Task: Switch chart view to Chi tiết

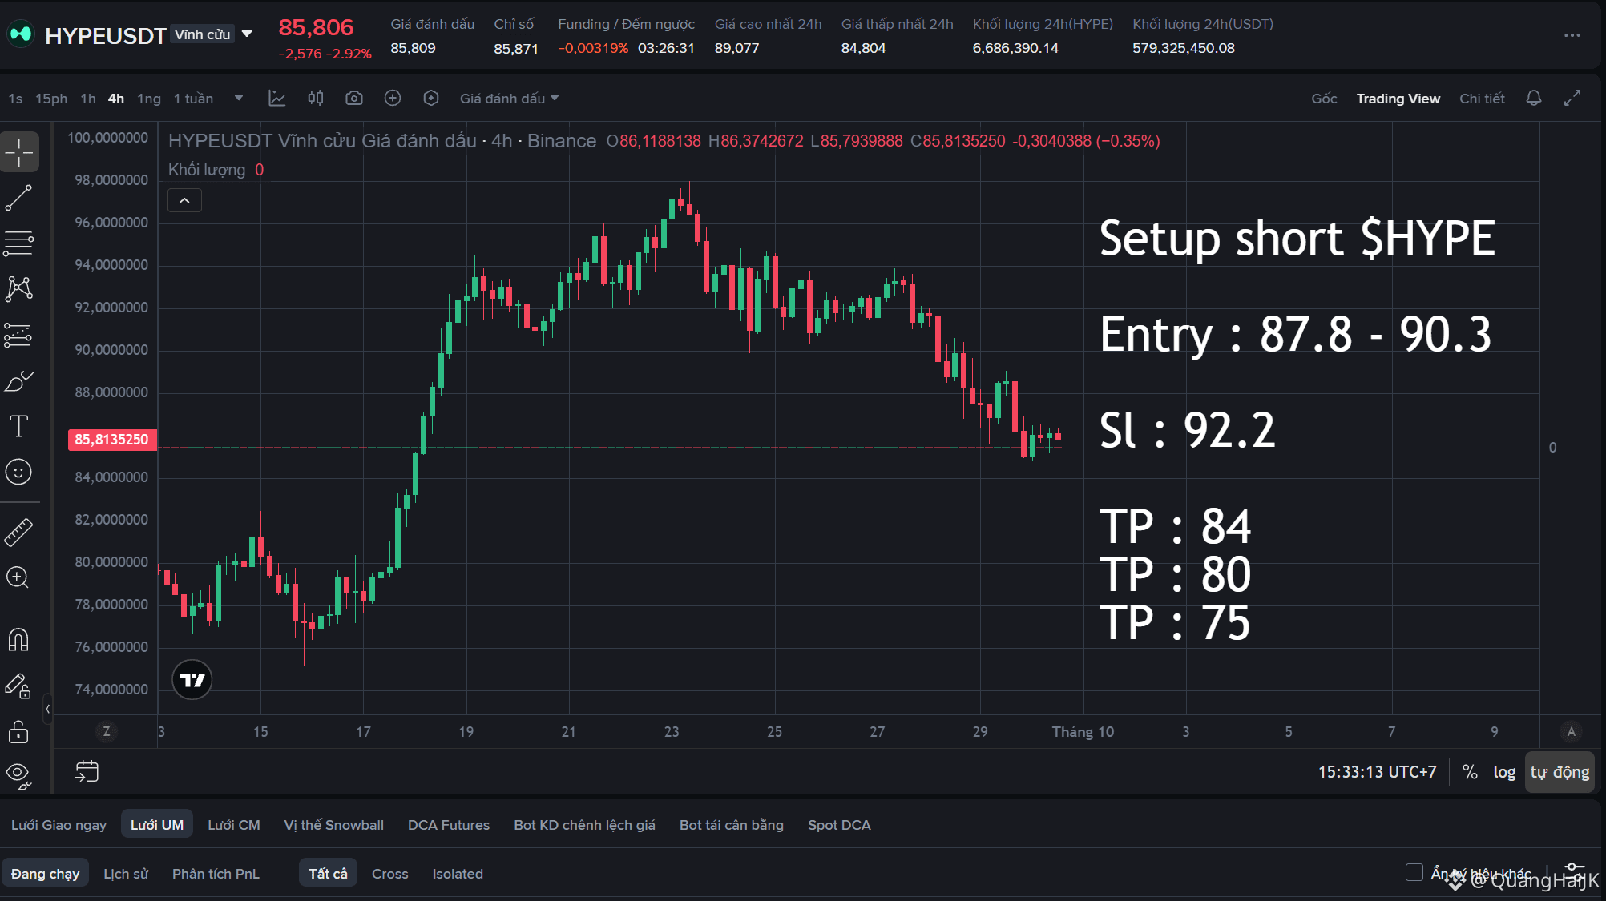Action: click(x=1482, y=99)
